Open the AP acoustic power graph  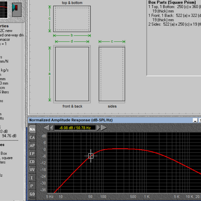(32, 145)
